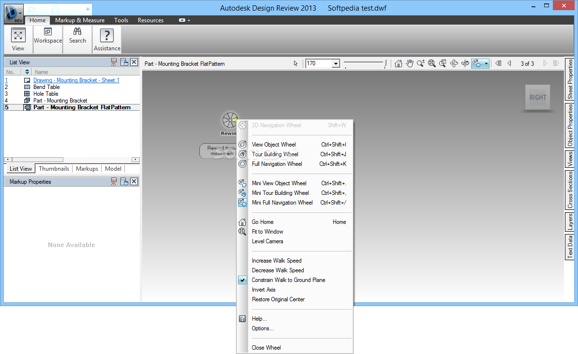The height and width of the screenshot is (354, 578).
Task: Go to the last sheet
Action: tap(556, 63)
